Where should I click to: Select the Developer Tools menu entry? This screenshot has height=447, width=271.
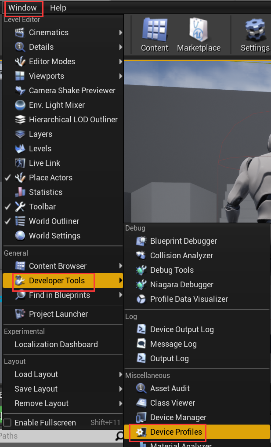[63, 281]
